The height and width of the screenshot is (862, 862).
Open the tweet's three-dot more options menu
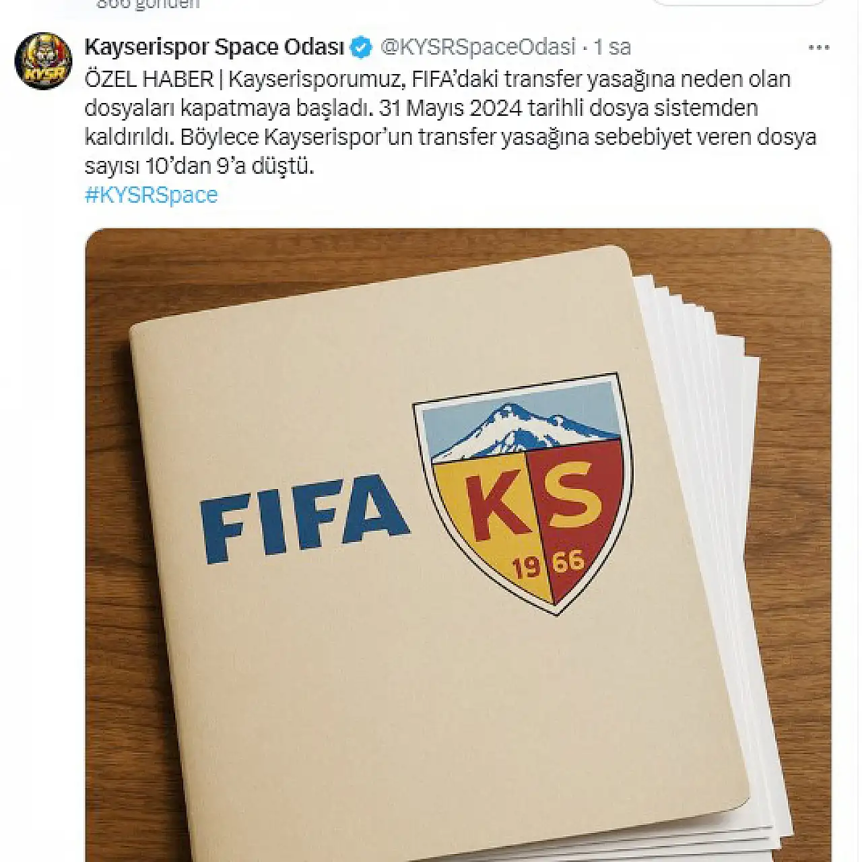[818, 47]
